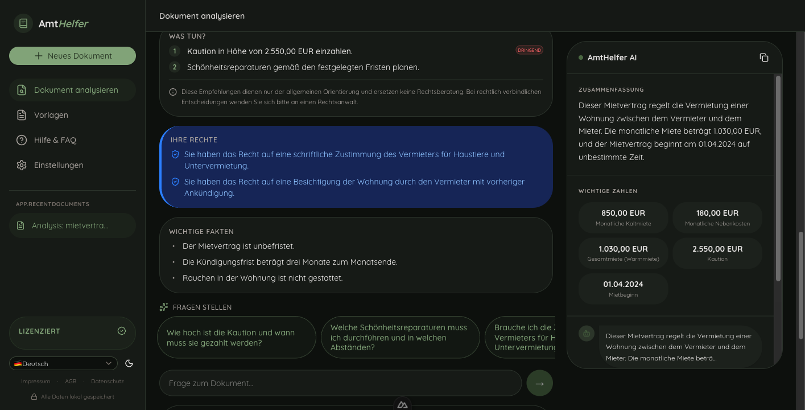Copy the AmtHelfer AI summary
Viewport: 805px width, 410px height.
pos(764,58)
